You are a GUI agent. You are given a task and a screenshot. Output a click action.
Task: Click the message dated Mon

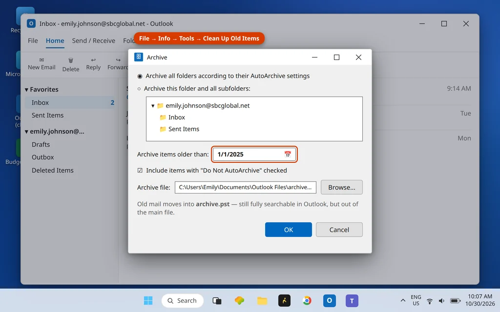[464, 138]
